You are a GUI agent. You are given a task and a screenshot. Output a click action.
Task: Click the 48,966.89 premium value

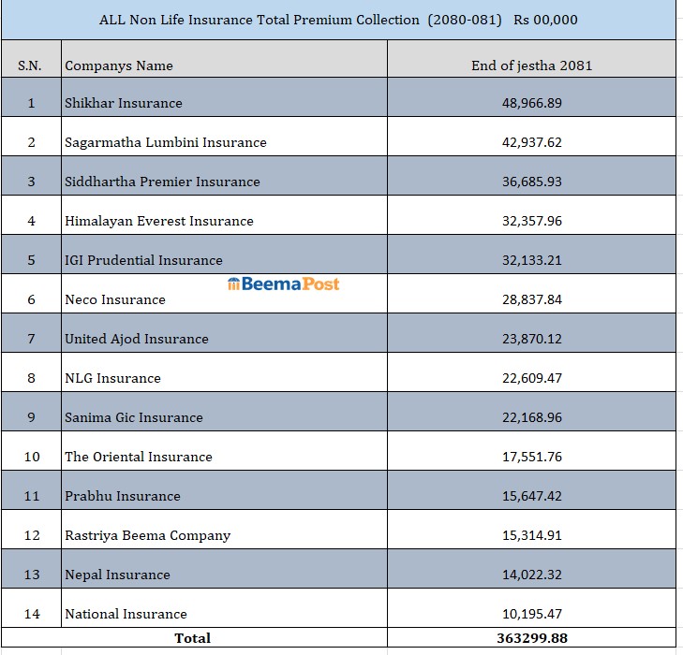(531, 103)
